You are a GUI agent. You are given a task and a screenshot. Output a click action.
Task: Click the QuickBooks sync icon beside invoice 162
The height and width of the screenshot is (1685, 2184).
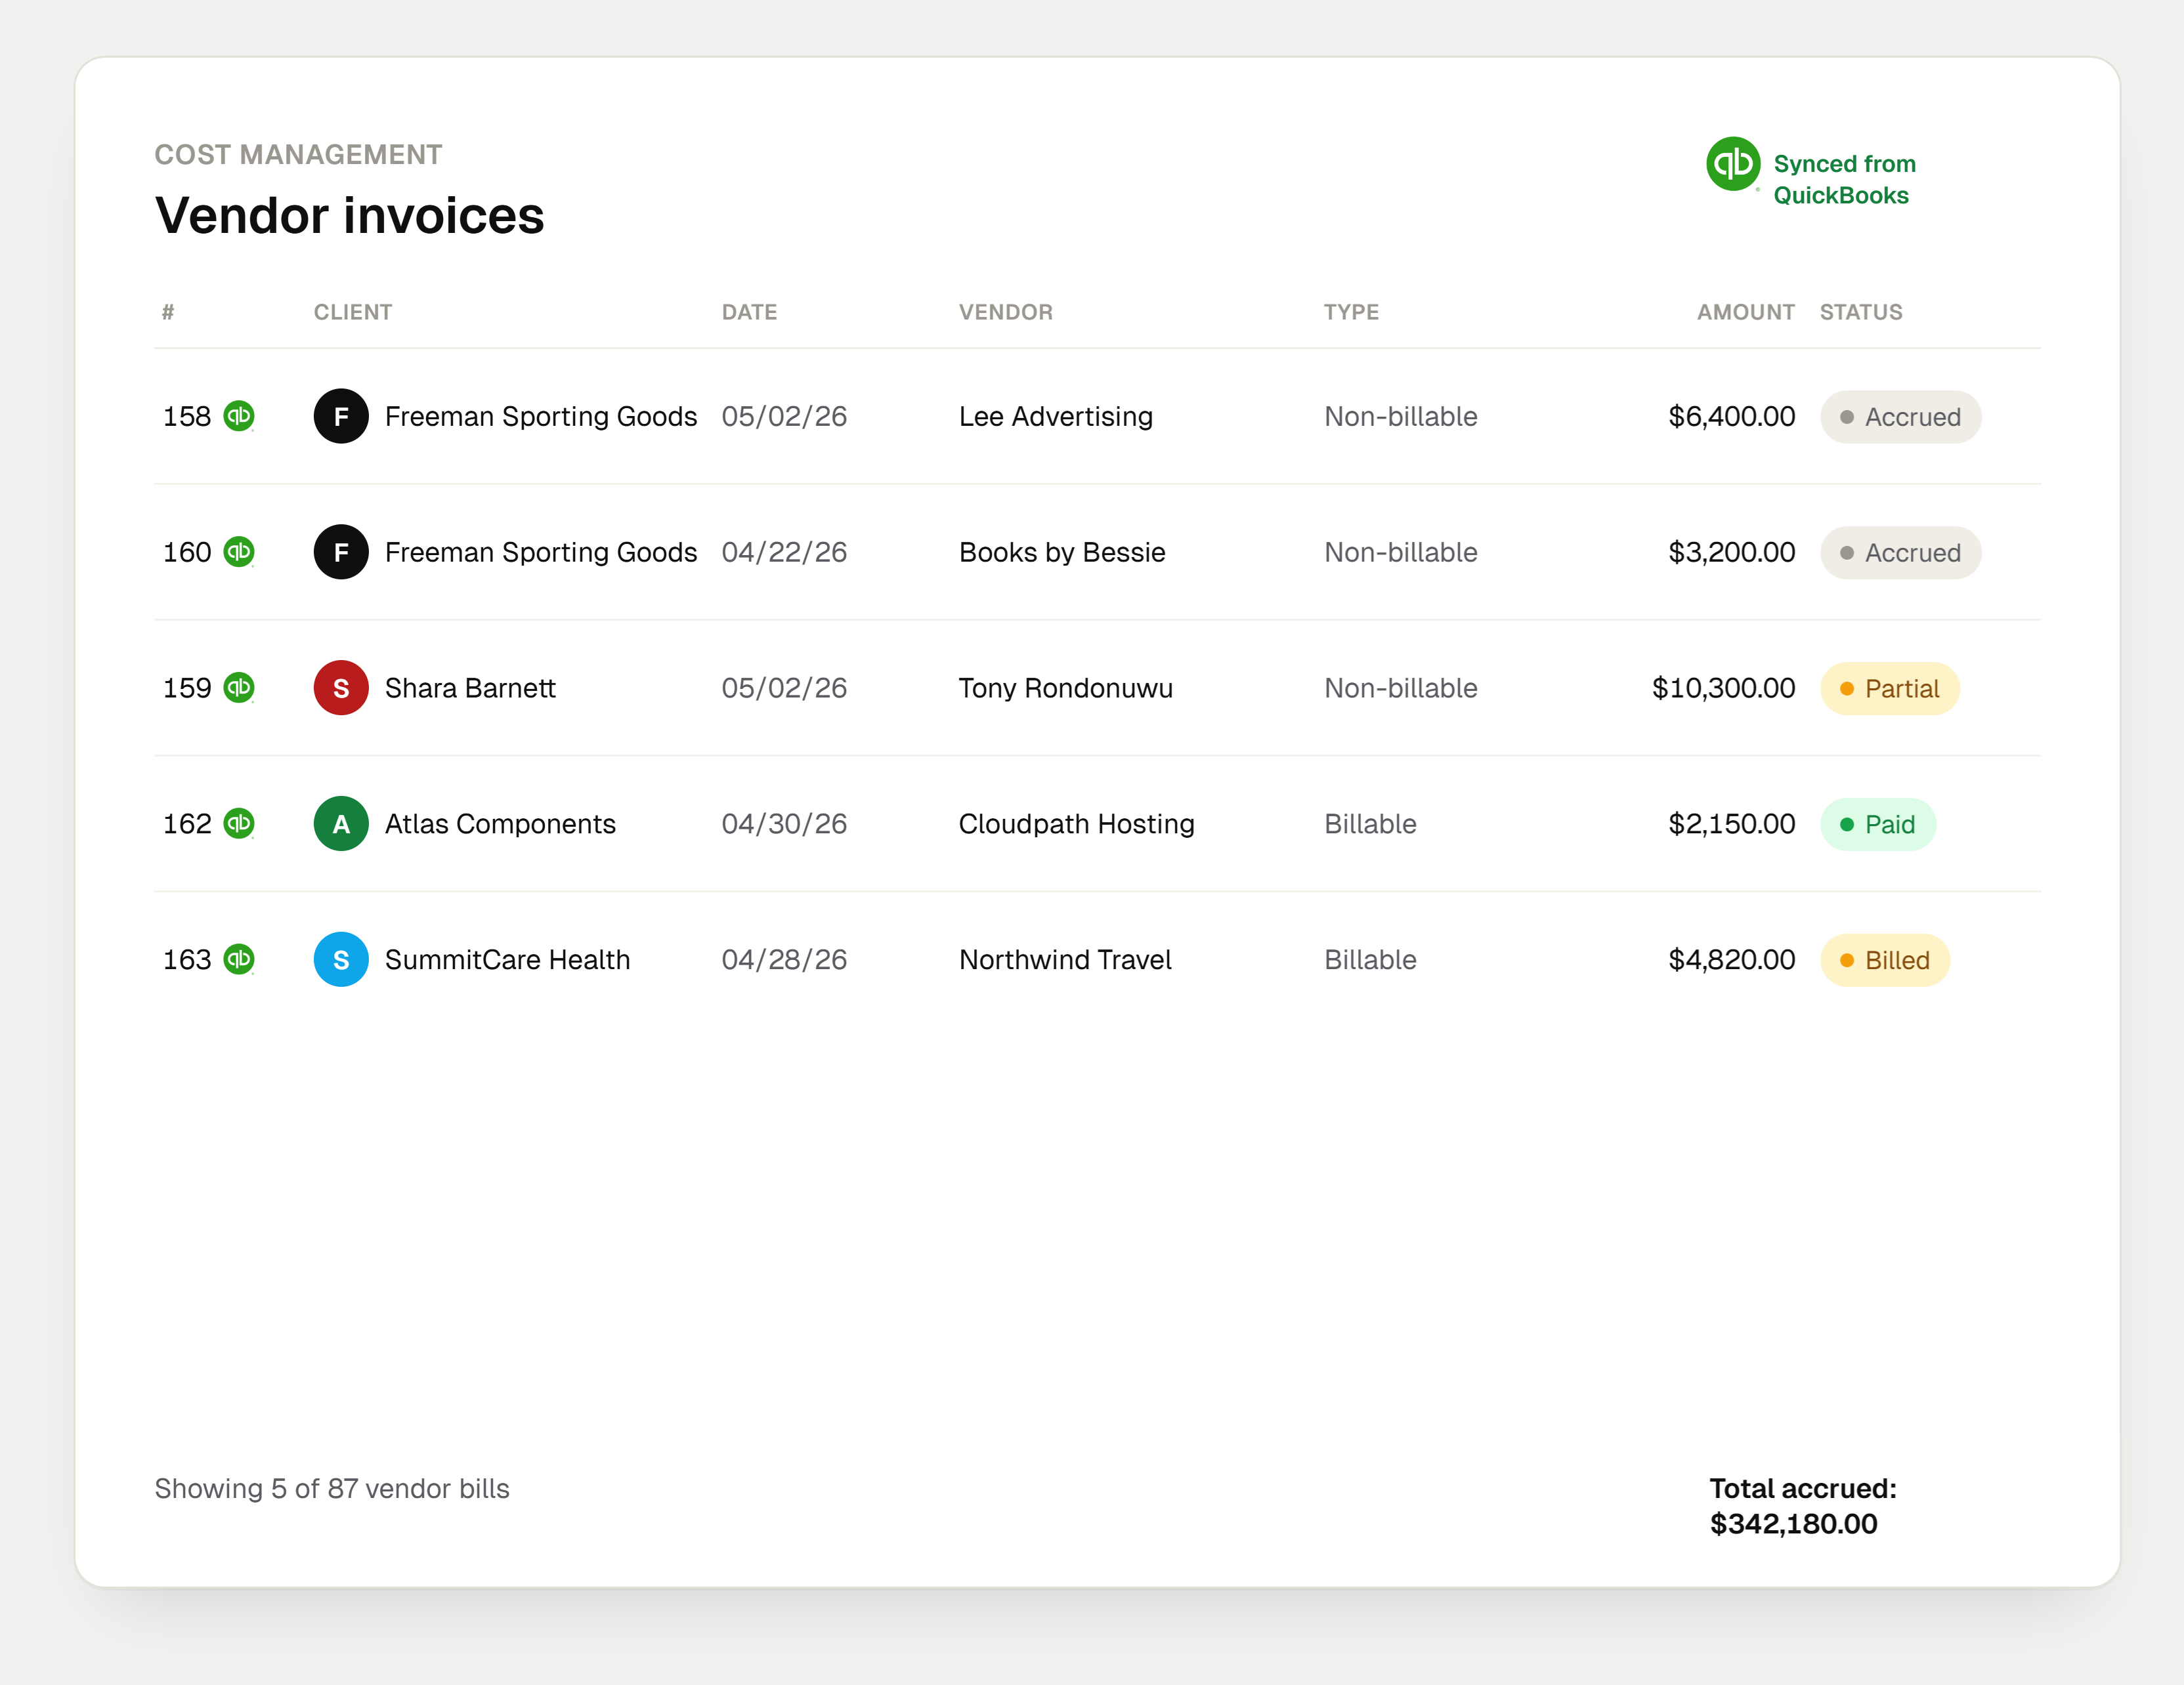pos(239,823)
